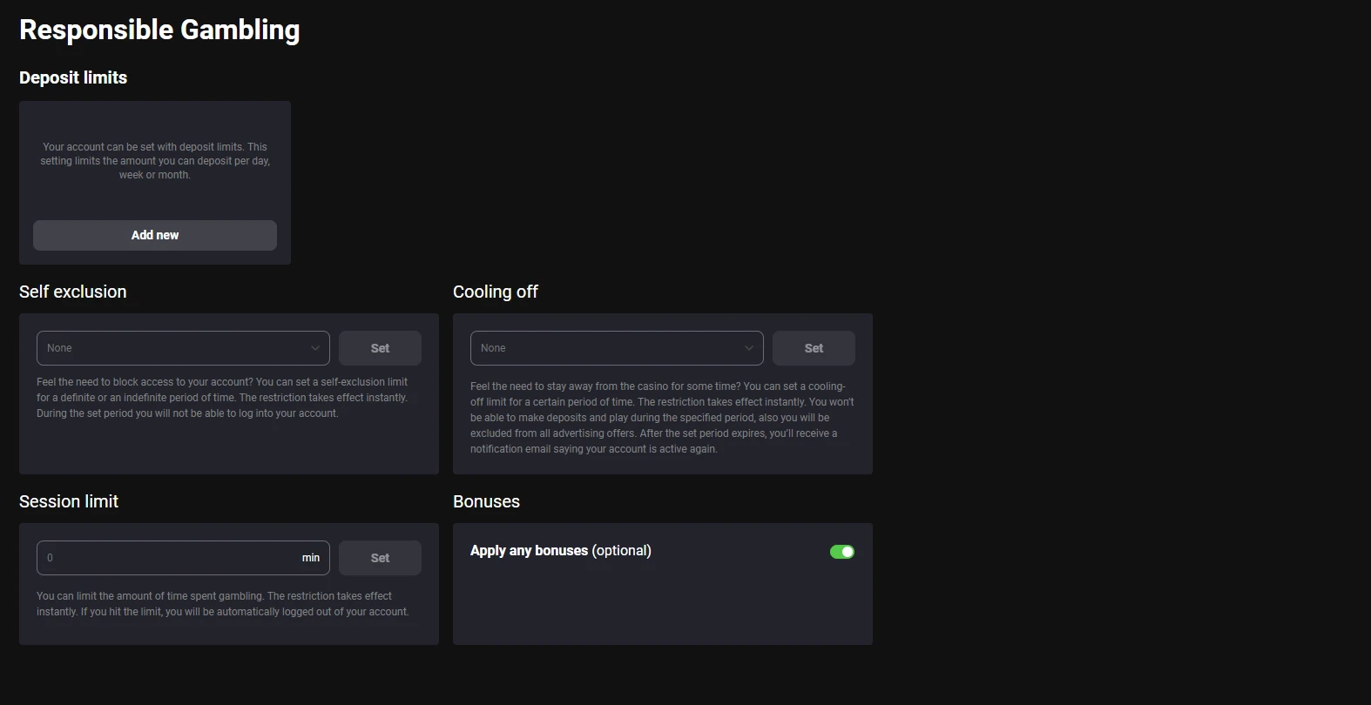Viewport: 1371px width, 705px height.
Task: Click the Add new deposit limit button
Action: (x=155, y=235)
